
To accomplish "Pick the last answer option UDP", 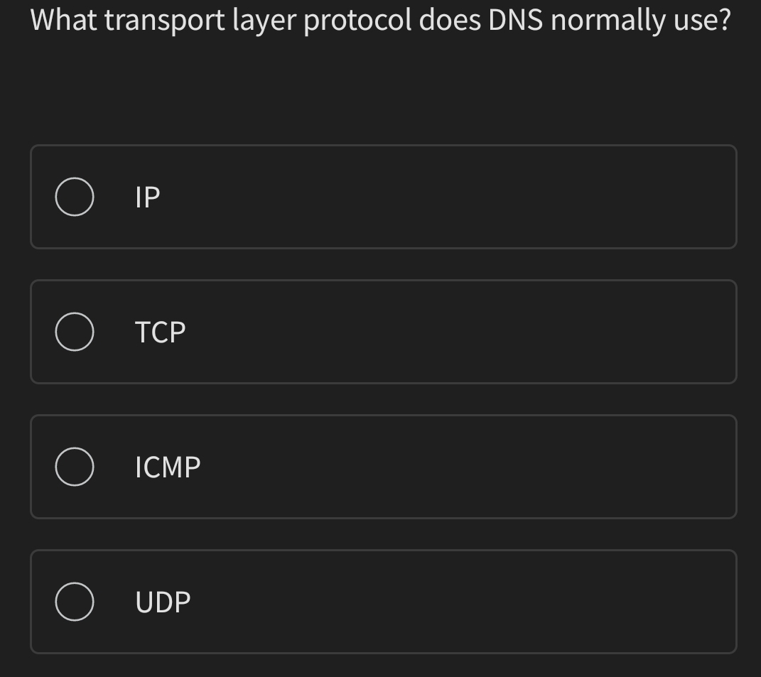I will pos(384,601).
